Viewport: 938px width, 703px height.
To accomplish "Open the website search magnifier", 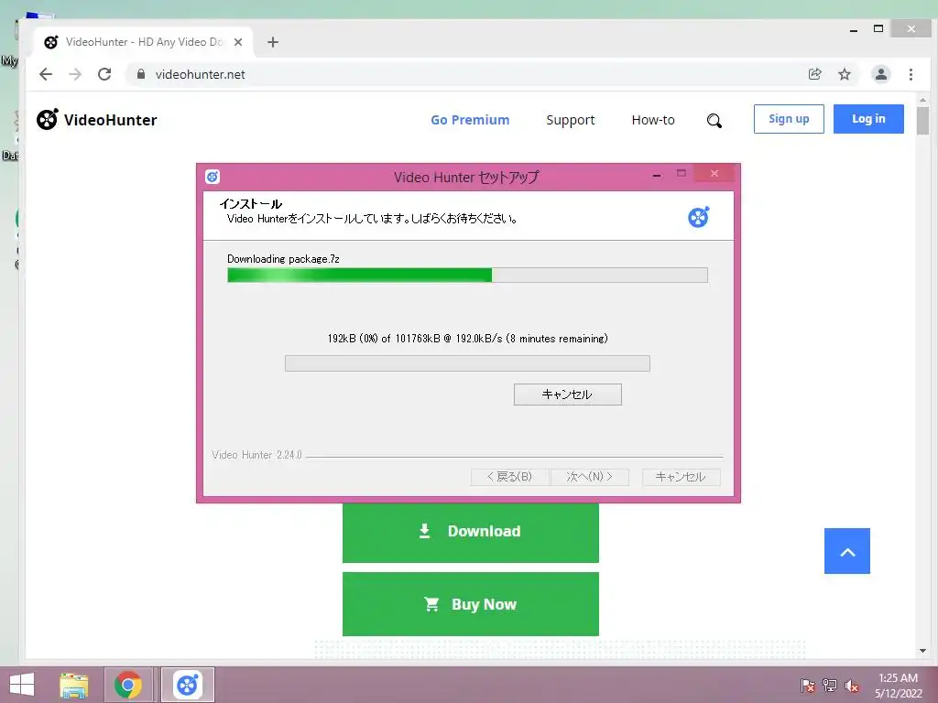I will coord(714,121).
